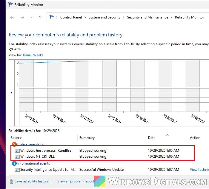Image resolution: width=209 pixels, height=189 pixels.
Task: Click the red critical events error icon
Action: pyautogui.click(x=14, y=144)
